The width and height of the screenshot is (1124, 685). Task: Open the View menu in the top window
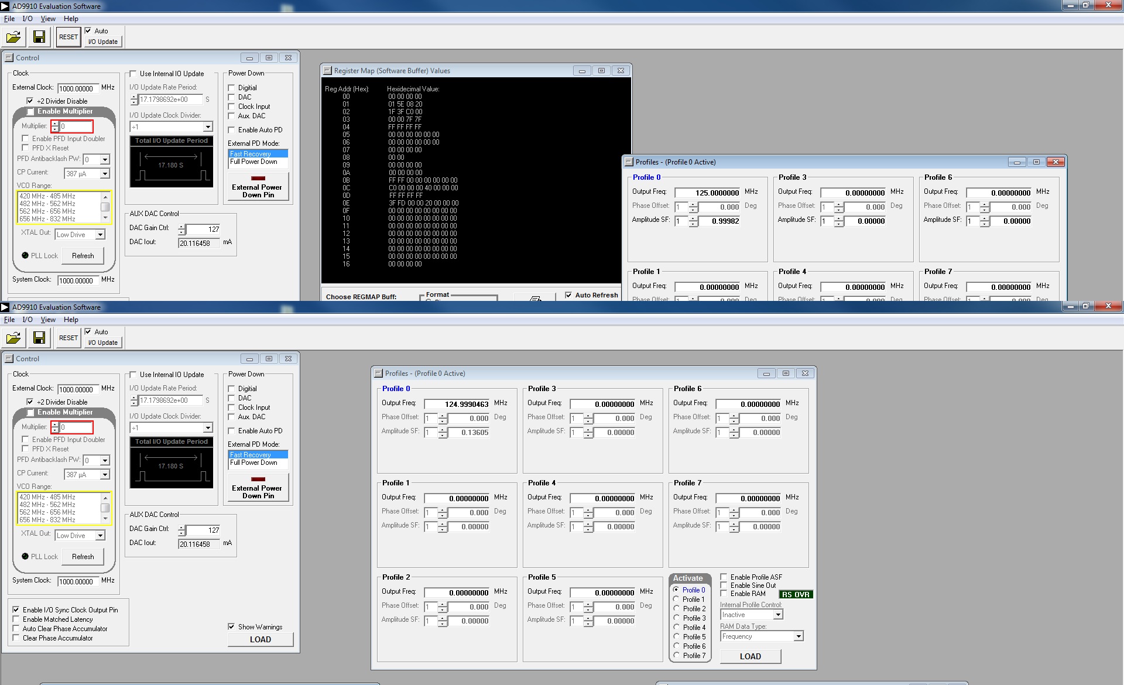48,19
